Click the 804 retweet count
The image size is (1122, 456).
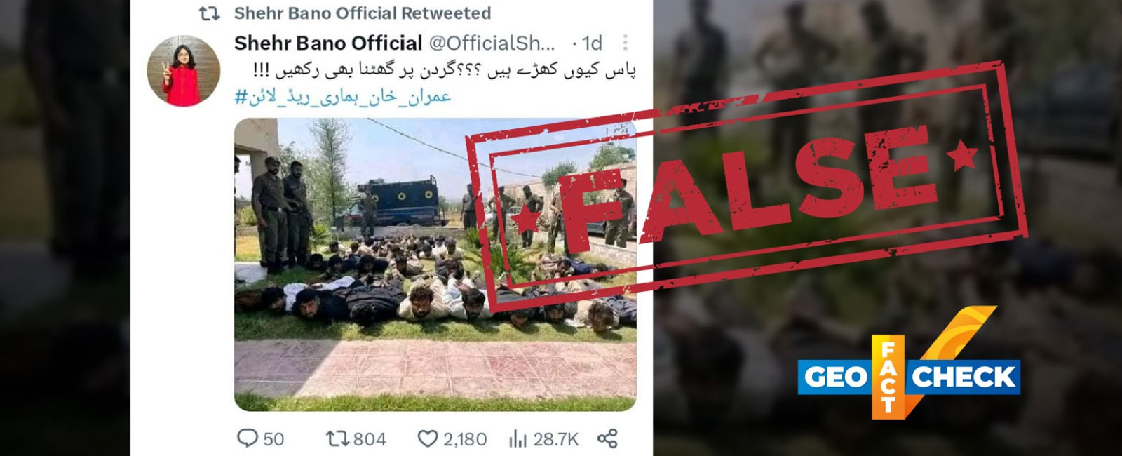370,439
